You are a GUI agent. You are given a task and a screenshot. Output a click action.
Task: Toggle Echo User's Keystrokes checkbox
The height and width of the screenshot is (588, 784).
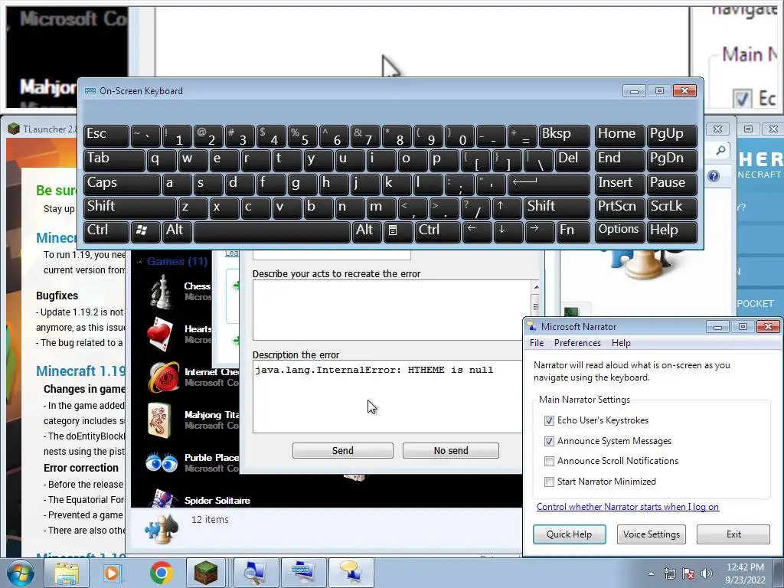click(549, 420)
